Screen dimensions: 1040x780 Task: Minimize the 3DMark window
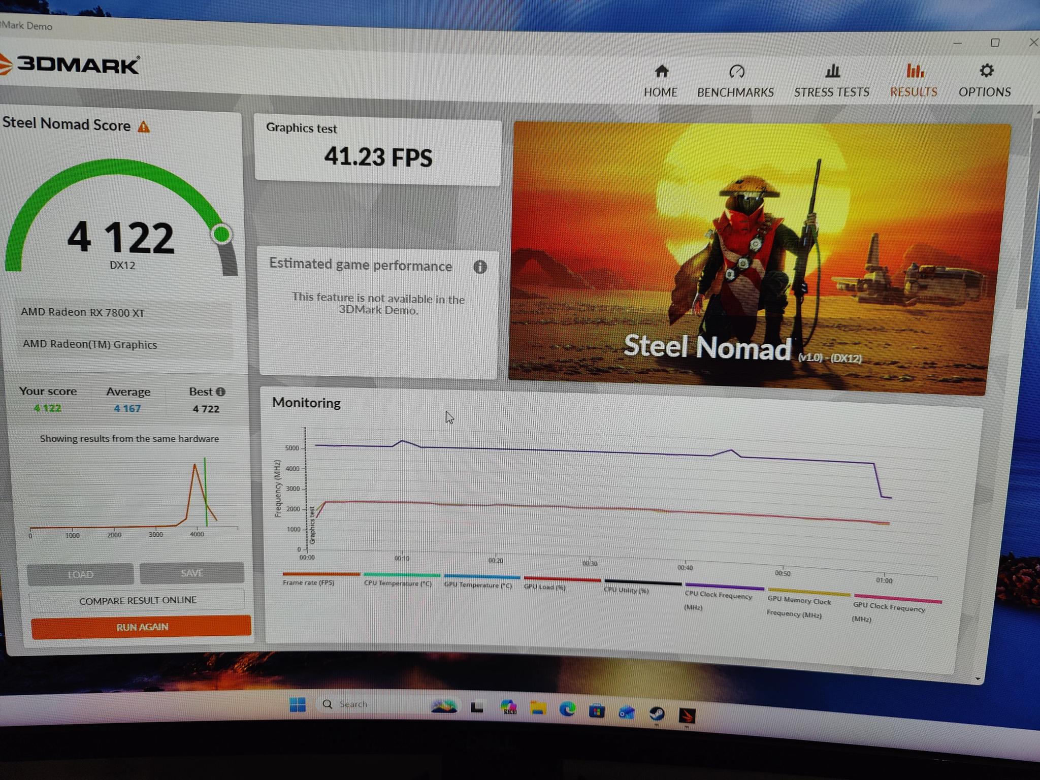pos(958,43)
